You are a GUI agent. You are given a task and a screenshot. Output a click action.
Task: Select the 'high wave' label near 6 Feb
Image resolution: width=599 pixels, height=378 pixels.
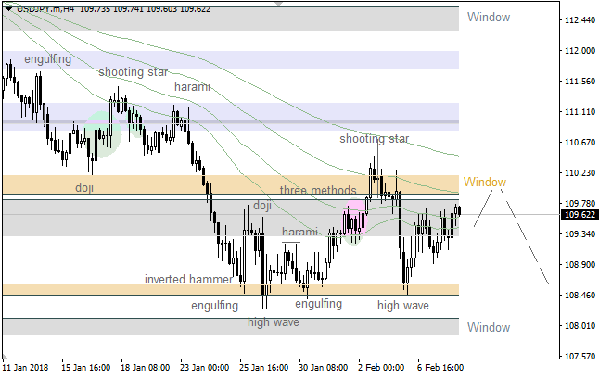tap(402, 305)
